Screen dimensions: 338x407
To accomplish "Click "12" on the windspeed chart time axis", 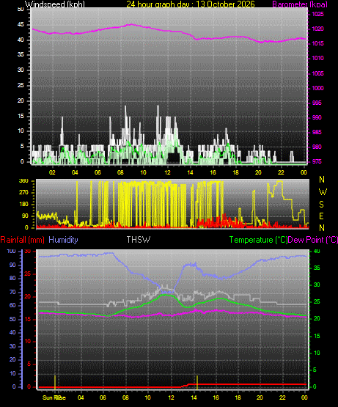I will pos(167,172).
